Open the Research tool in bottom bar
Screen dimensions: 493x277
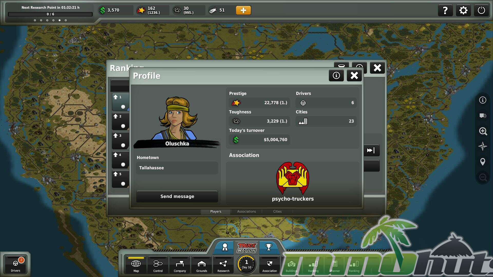click(x=223, y=265)
